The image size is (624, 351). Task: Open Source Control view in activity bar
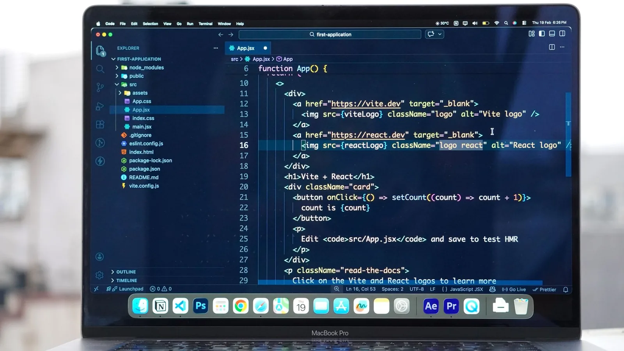pyautogui.click(x=100, y=87)
